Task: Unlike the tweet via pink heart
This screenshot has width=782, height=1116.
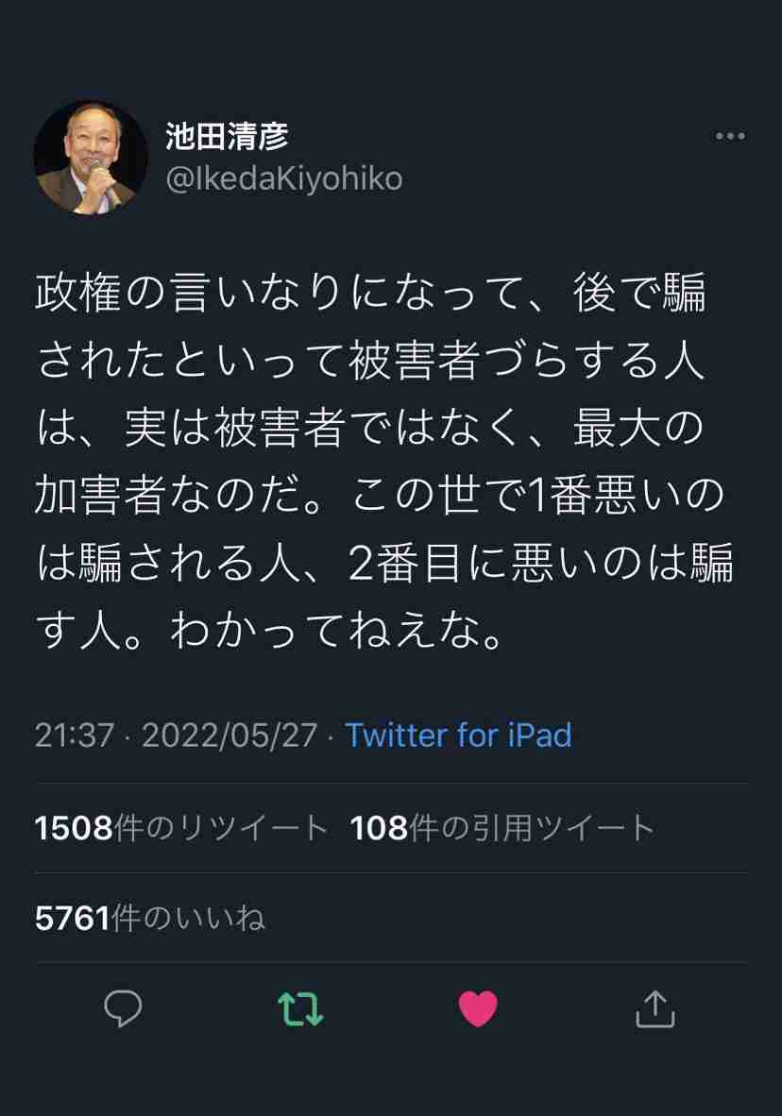Action: pos(478,1008)
